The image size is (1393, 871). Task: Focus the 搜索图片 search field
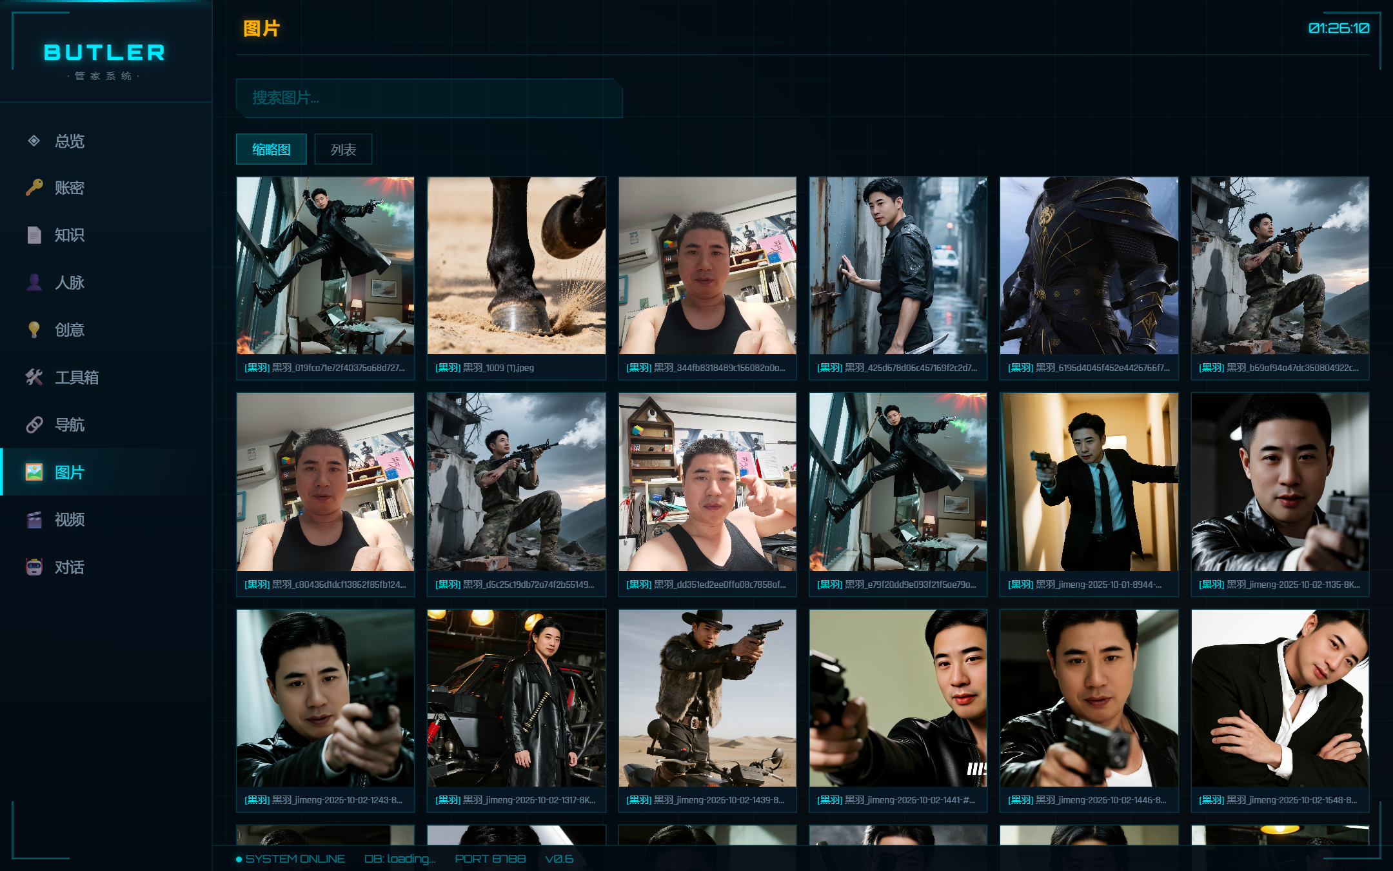[429, 98]
